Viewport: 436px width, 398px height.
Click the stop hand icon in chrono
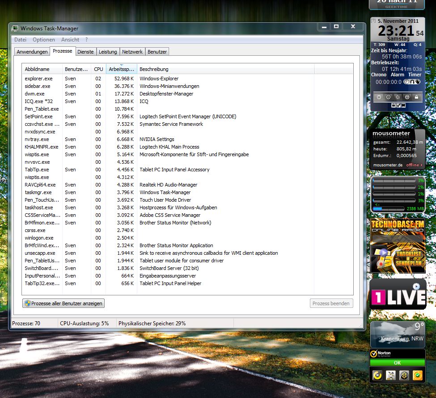point(418,82)
